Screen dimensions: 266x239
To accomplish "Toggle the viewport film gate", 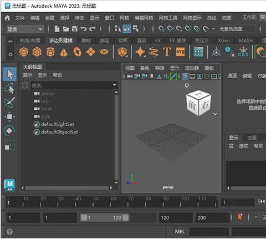I will tap(192, 77).
